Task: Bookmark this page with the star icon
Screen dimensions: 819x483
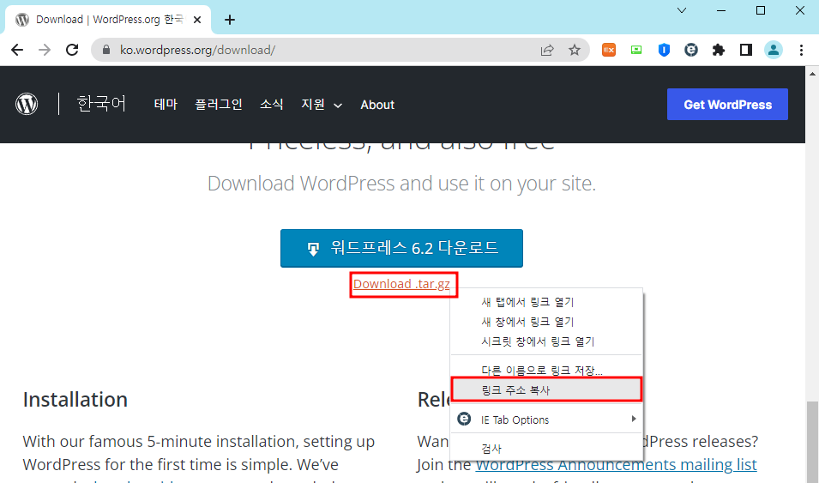Action: [x=575, y=50]
